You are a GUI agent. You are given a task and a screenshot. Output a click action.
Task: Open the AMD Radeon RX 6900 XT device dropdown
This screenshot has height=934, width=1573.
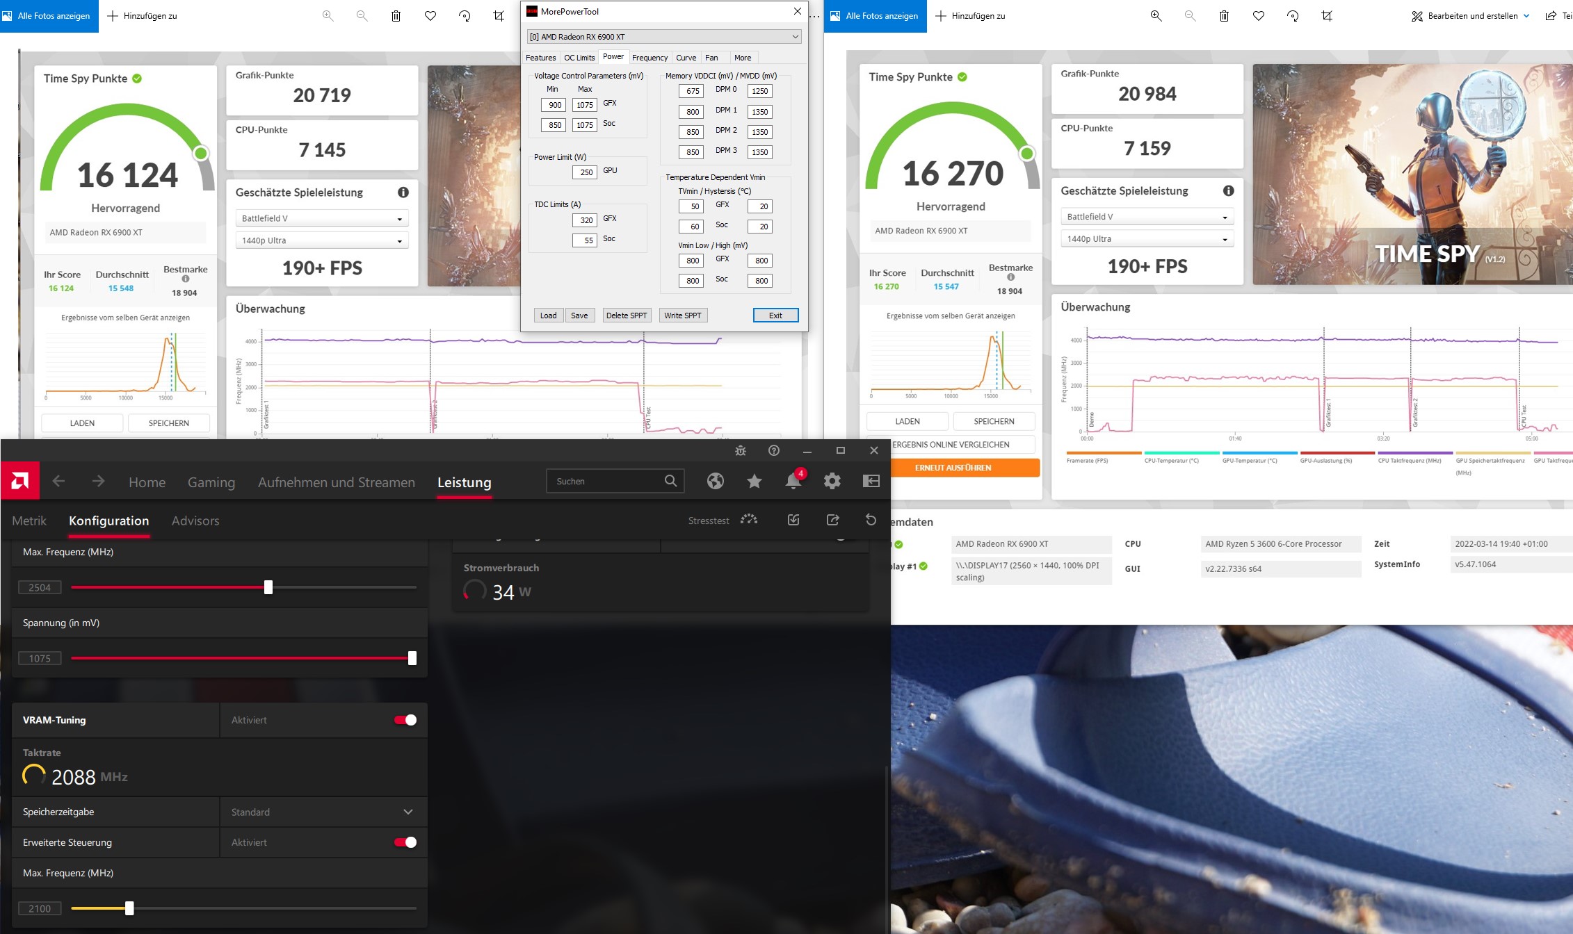point(664,37)
